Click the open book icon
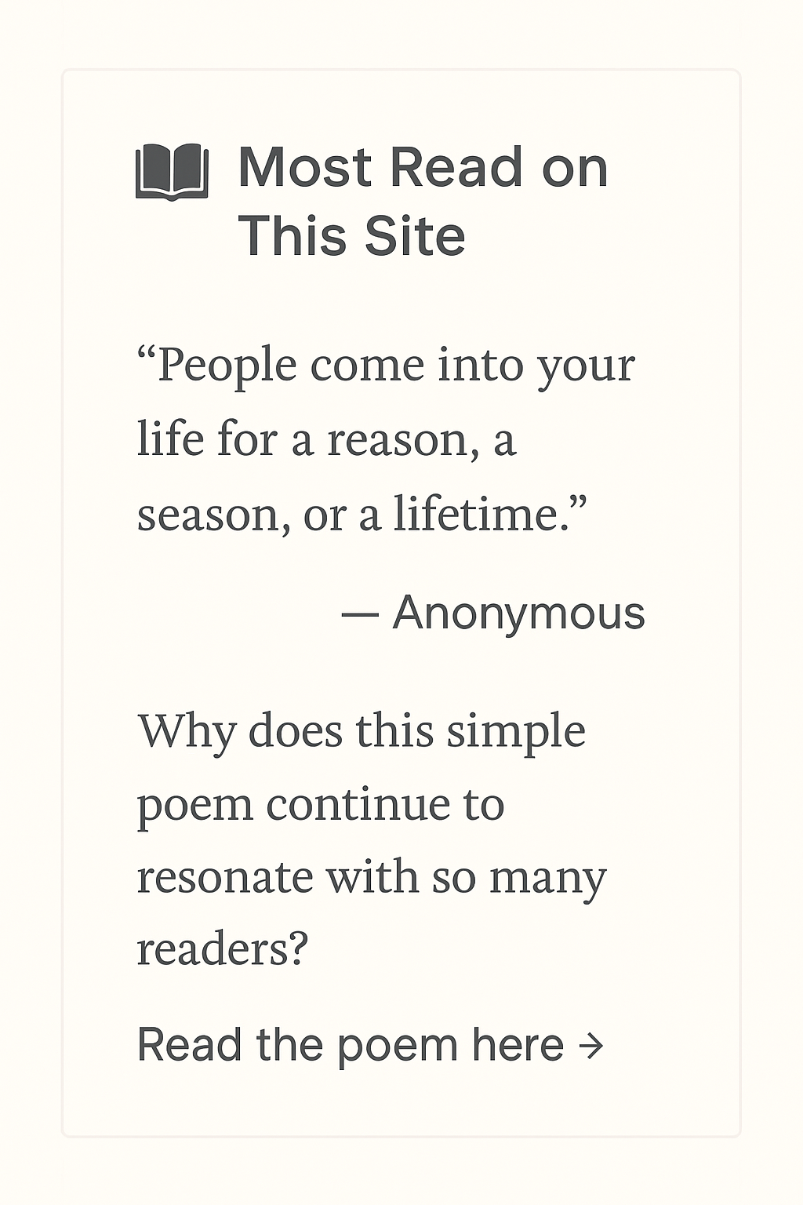 point(172,171)
